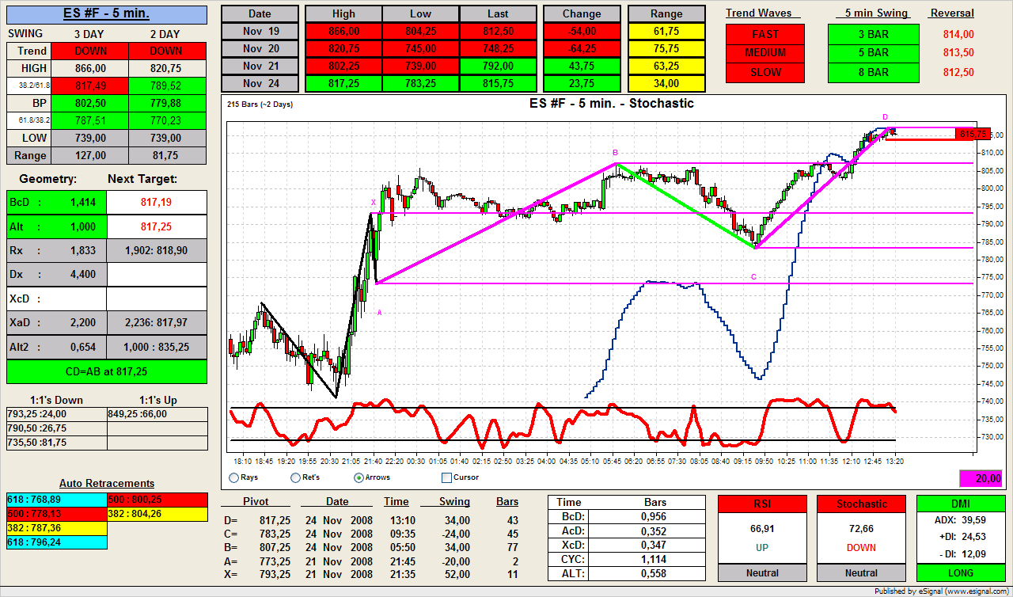The width and height of the screenshot is (1013, 597).
Task: Click the Nov 21 Last value 792,00
Action: [x=498, y=66]
